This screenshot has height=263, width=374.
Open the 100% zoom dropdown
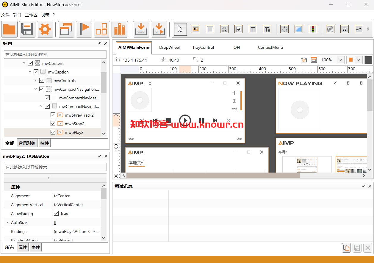[x=340, y=60]
